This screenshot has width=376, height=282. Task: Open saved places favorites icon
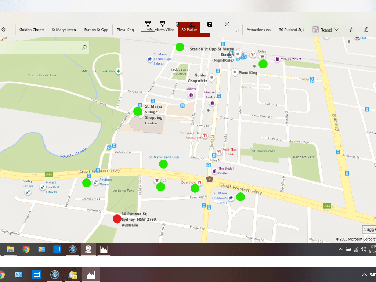[351, 30]
